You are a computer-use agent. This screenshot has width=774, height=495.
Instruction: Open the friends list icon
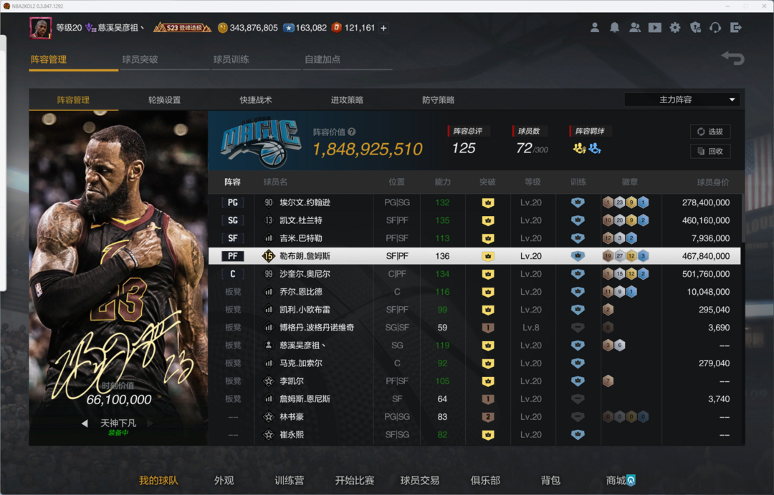(x=635, y=28)
